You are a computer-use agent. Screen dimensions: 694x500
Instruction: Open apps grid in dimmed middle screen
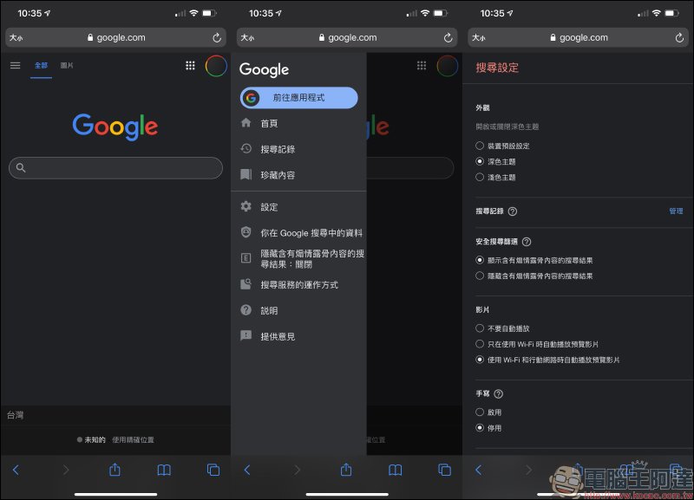(x=422, y=66)
